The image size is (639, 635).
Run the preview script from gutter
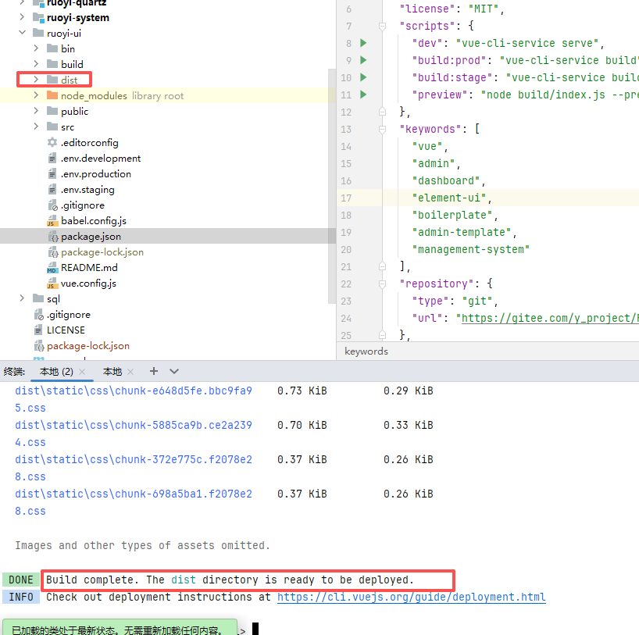(x=363, y=95)
